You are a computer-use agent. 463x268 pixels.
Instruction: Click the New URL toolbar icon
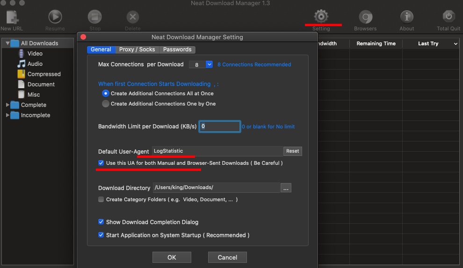(12, 18)
